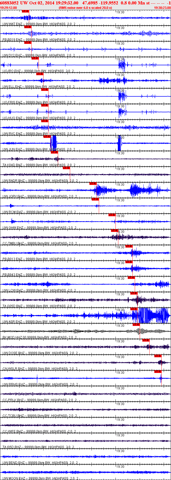
Task: Select the pick marker on PB B019 trace
Action: tap(28, 27)
